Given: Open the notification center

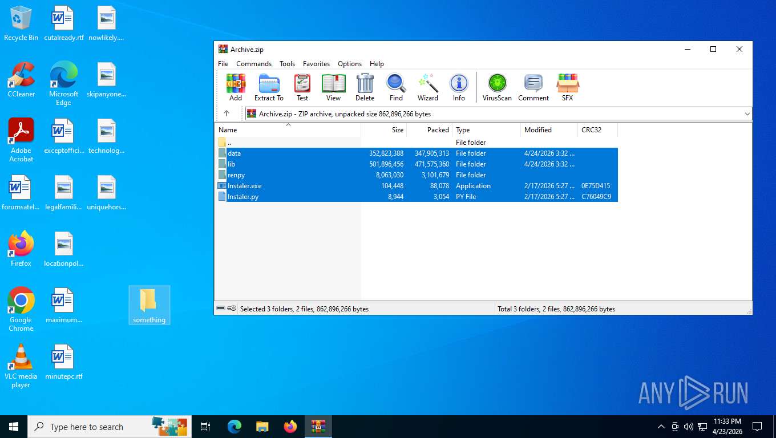Looking at the screenshot, I should 757,427.
